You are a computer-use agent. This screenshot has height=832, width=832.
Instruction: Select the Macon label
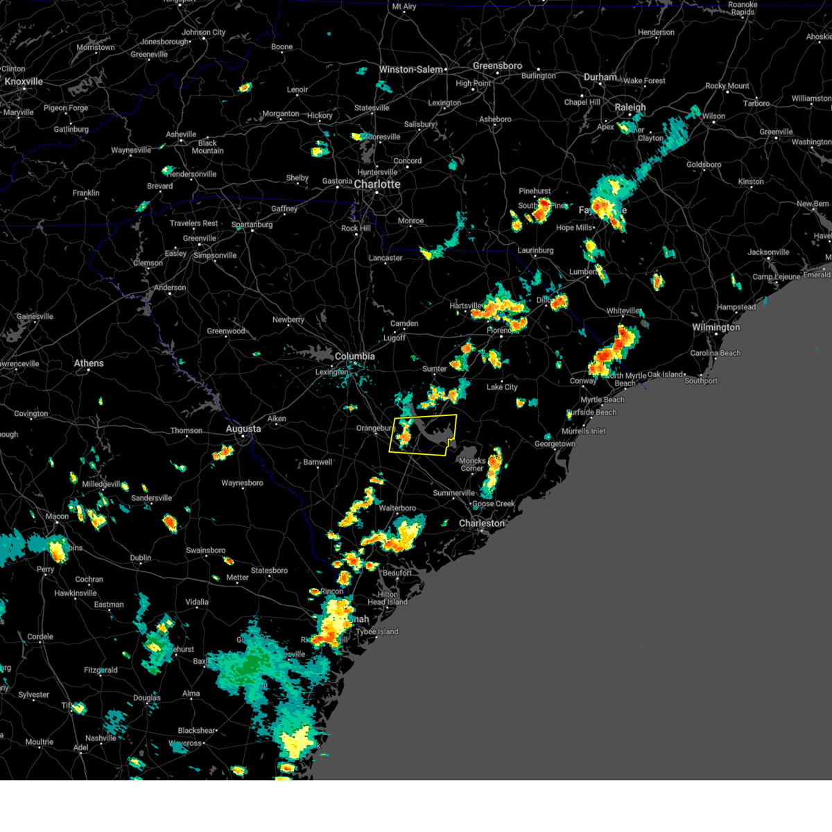click(x=57, y=517)
